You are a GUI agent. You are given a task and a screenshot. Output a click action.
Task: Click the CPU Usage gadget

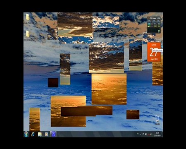coord(154,25)
